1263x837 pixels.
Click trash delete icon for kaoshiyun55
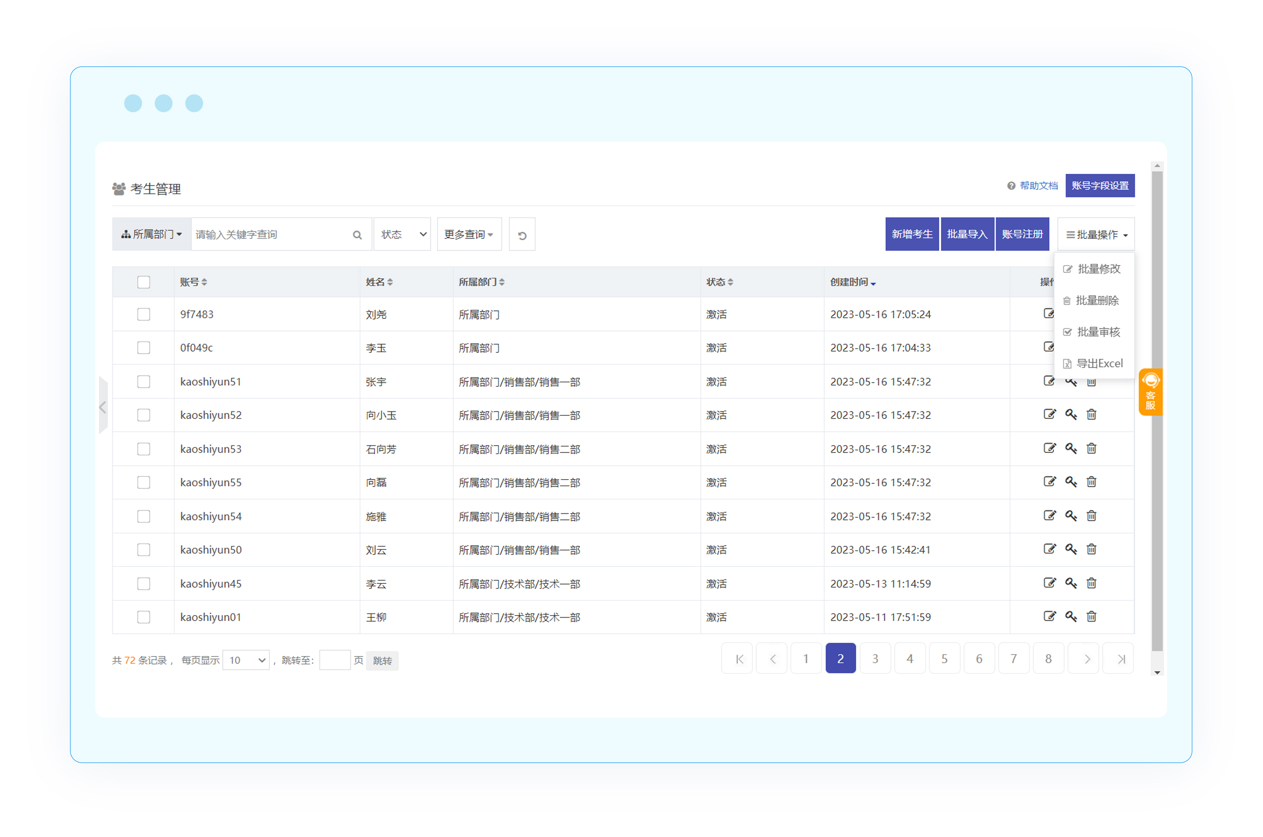pyautogui.click(x=1091, y=482)
